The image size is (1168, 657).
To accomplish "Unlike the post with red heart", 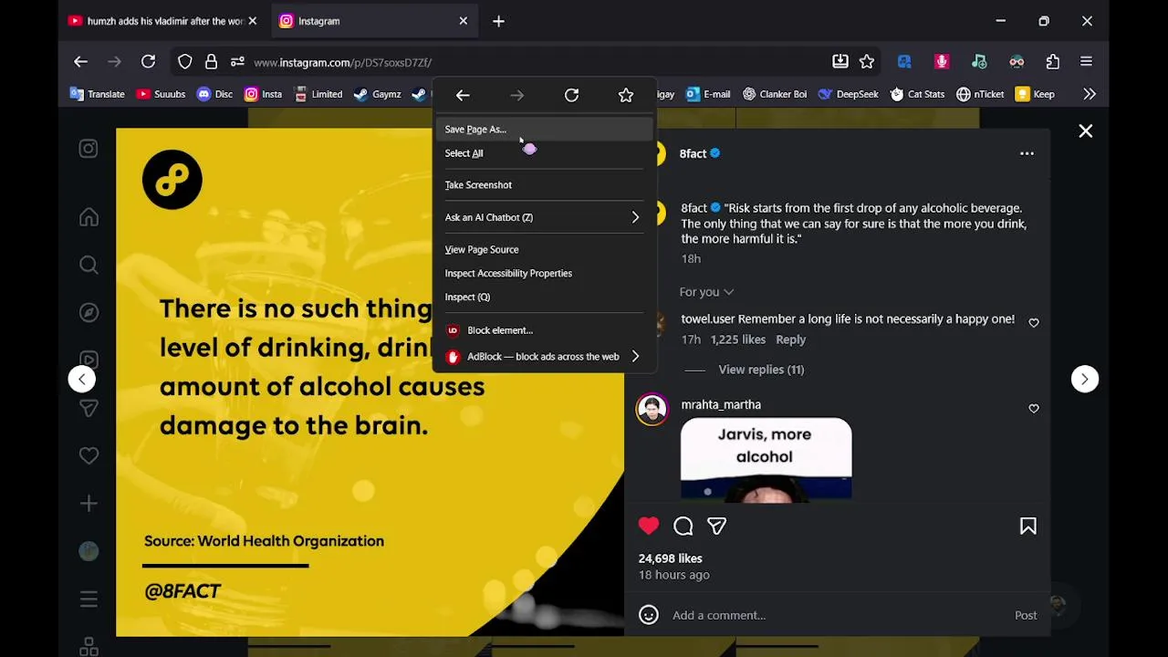I will click(649, 526).
